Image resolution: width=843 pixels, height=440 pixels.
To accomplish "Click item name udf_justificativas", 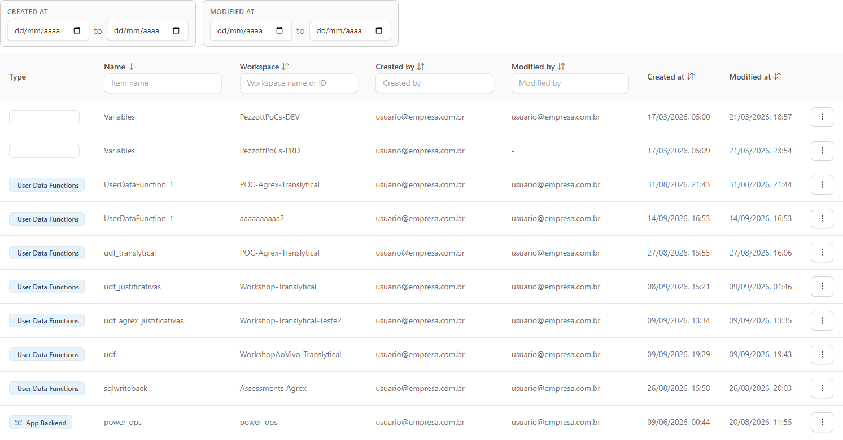I will click(x=132, y=287).
